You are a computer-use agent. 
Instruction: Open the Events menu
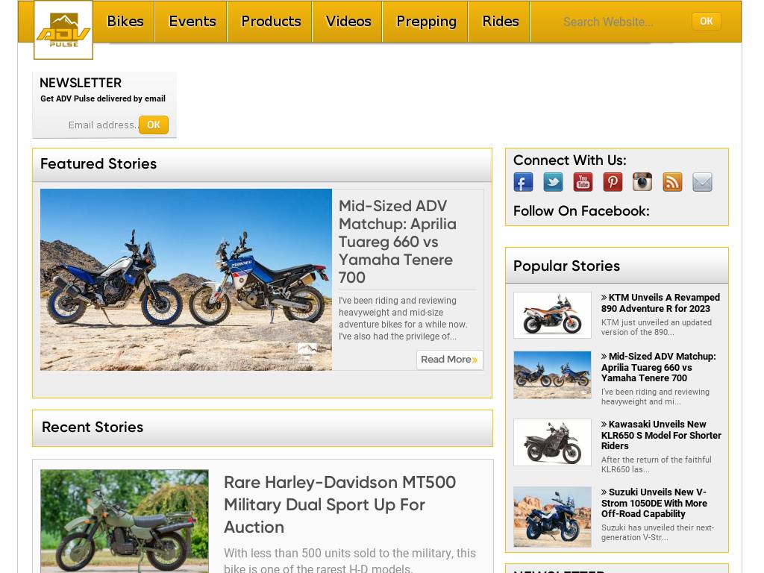(192, 22)
